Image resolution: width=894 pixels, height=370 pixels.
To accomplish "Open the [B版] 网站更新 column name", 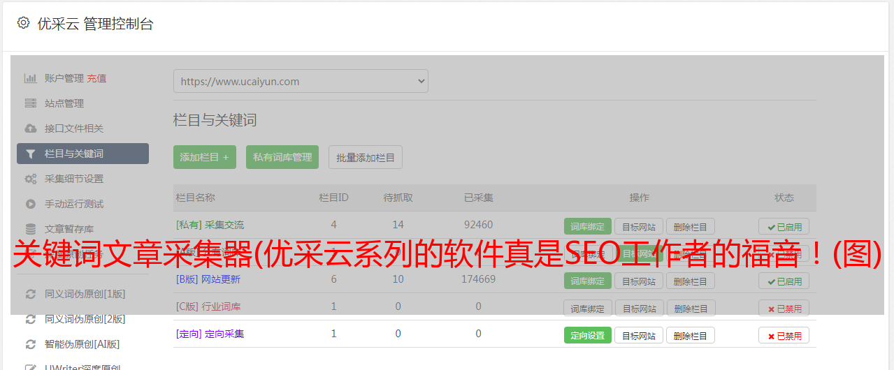I will click(x=208, y=279).
